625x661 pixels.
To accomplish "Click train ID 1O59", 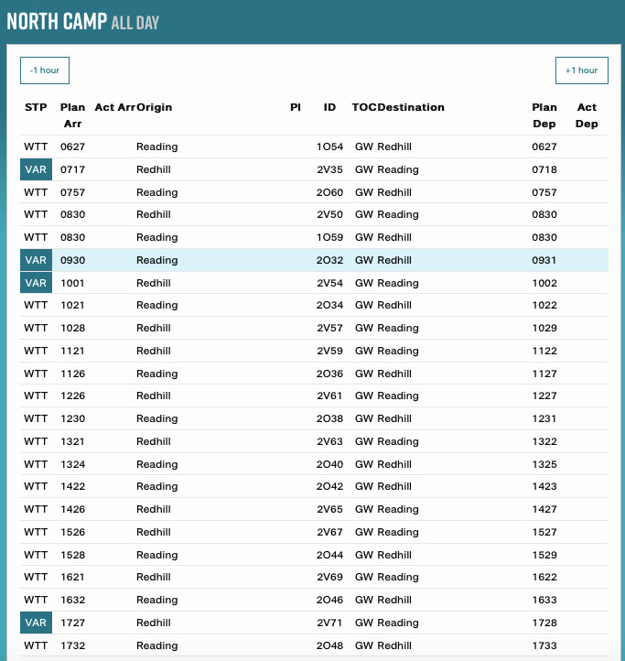I will pos(329,237).
